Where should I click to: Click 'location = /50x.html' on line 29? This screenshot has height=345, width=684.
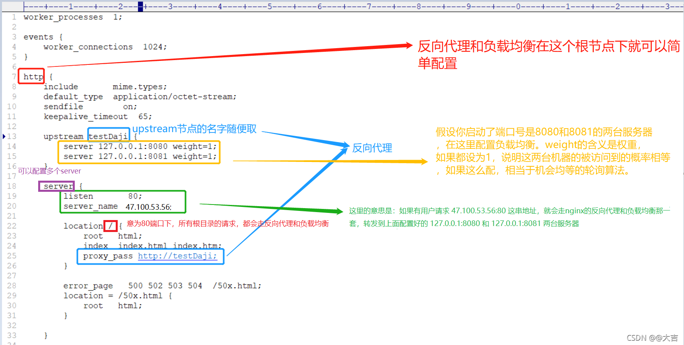click(113, 296)
